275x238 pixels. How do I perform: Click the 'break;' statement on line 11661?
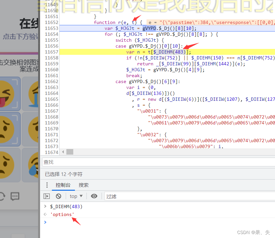(134, 76)
